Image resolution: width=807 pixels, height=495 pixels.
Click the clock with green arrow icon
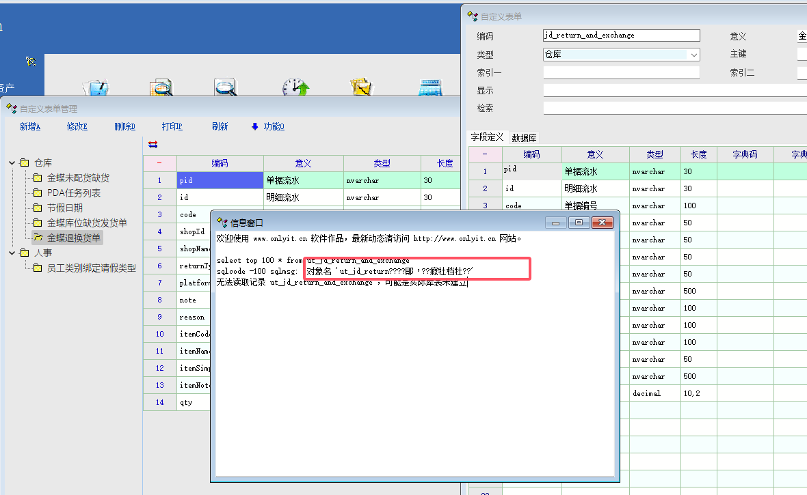[x=296, y=87]
